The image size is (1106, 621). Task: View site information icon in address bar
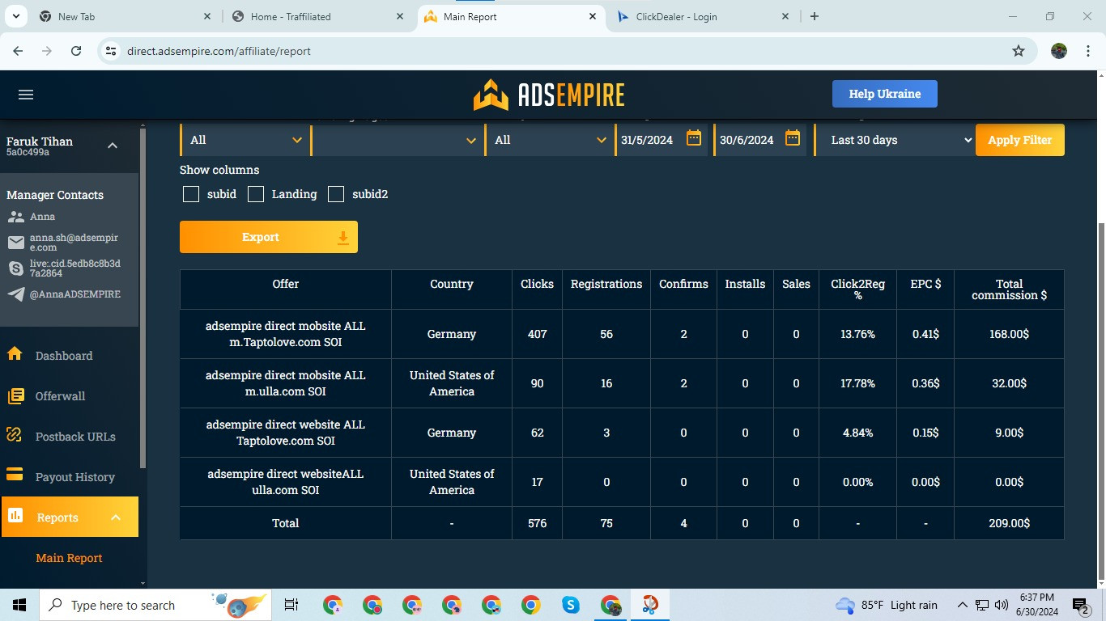tap(111, 51)
